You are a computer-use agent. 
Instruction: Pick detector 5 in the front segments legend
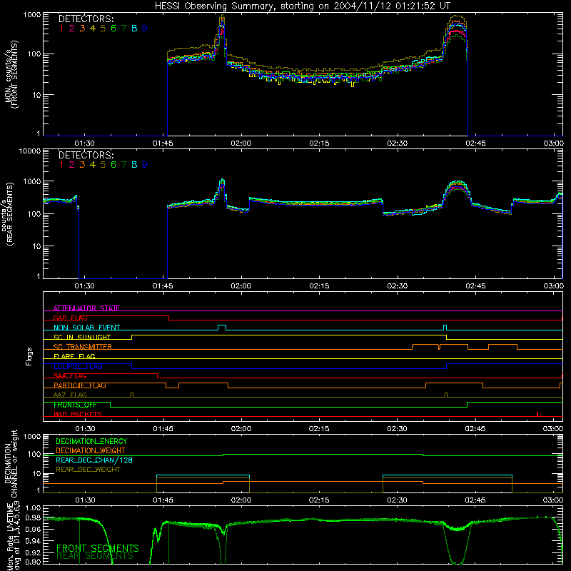pos(103,29)
